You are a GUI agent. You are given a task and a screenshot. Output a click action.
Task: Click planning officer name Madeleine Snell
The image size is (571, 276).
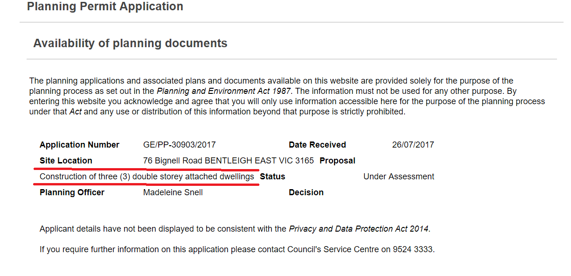point(173,192)
